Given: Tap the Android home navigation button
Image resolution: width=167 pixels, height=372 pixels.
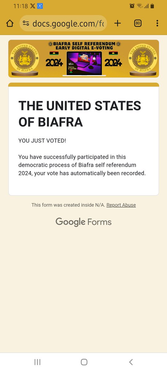Looking at the screenshot, I should point(84,362).
